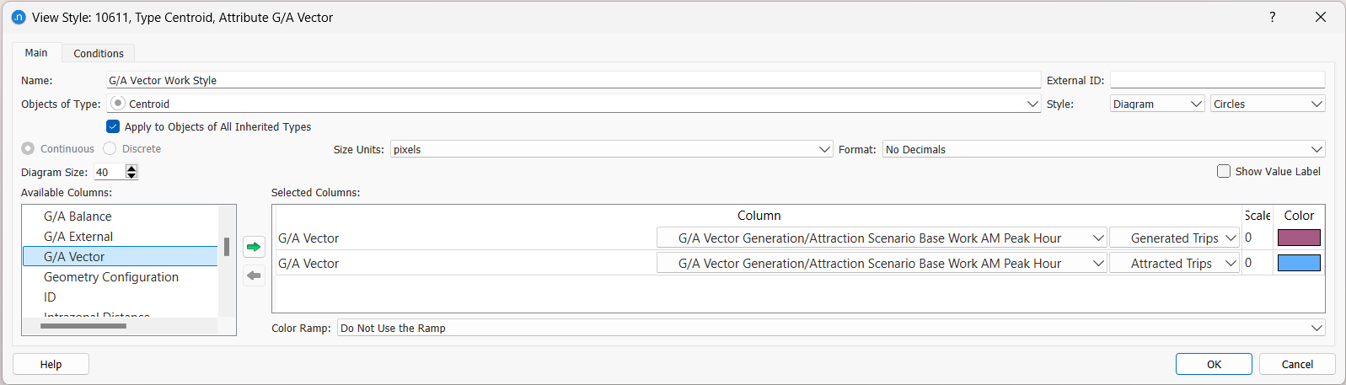Expand the Color Ramp dropdown
Screen dimensions: 1346x385
pyautogui.click(x=831, y=328)
